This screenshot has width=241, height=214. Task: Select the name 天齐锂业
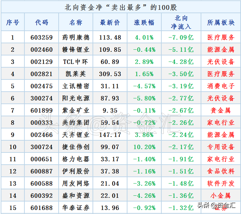(x=76, y=135)
